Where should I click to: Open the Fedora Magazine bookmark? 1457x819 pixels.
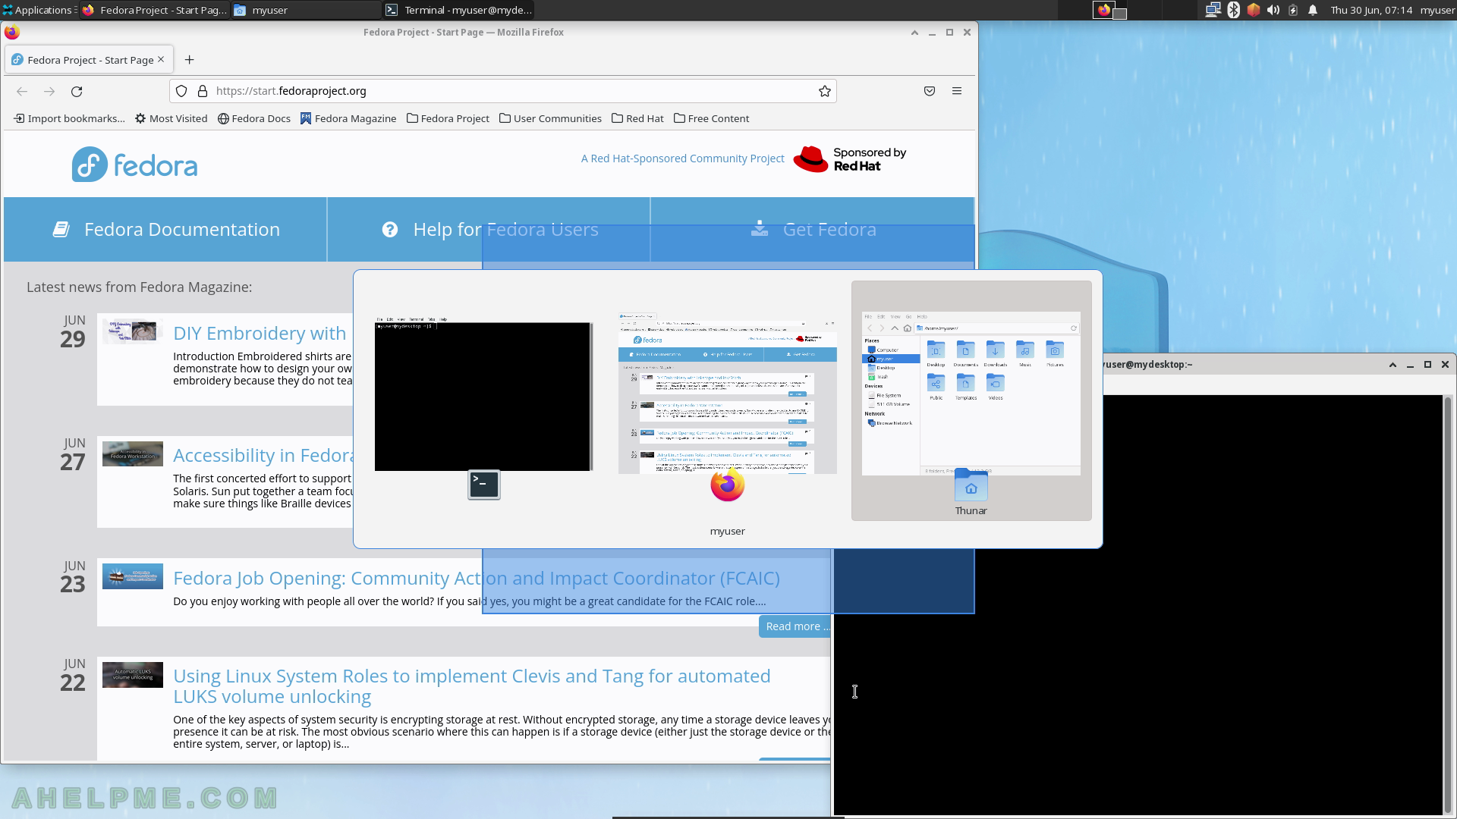(x=348, y=118)
